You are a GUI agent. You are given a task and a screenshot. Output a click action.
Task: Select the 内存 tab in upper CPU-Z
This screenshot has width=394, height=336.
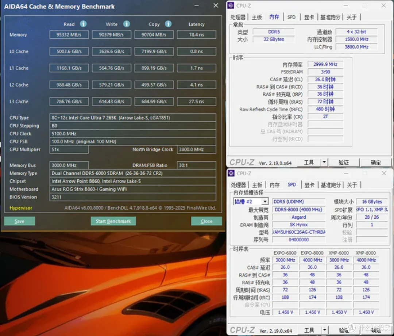tap(274, 17)
